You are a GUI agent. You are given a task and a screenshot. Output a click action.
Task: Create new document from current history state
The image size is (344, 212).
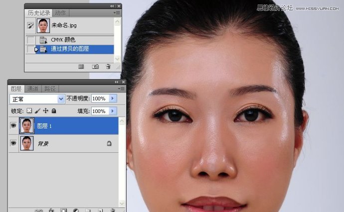click(x=81, y=66)
